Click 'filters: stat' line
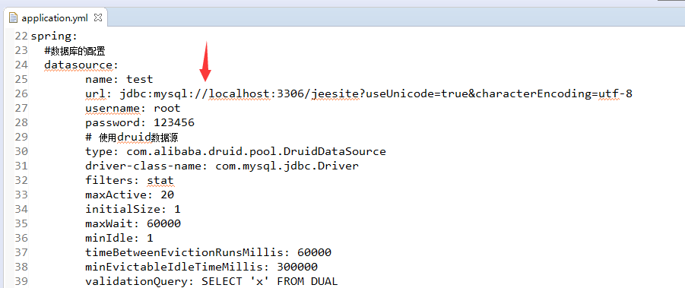685x288 pixels. click(129, 180)
